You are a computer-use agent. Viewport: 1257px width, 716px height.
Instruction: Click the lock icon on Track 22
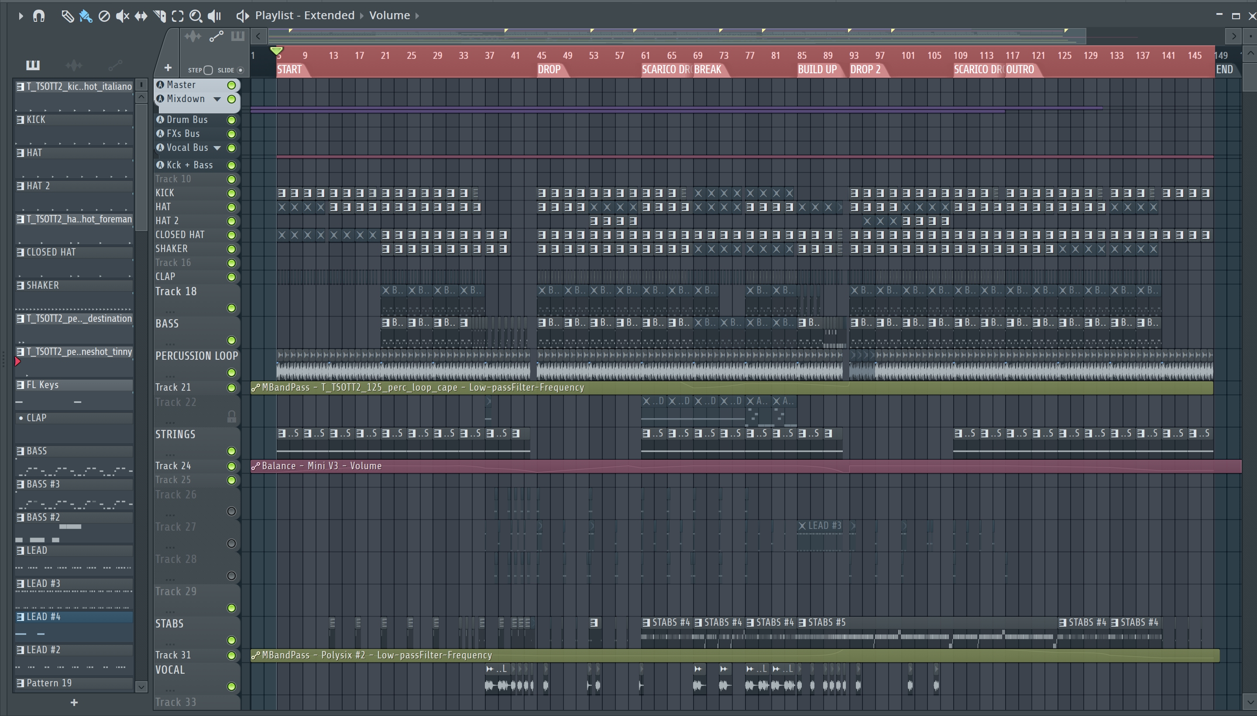point(231,416)
